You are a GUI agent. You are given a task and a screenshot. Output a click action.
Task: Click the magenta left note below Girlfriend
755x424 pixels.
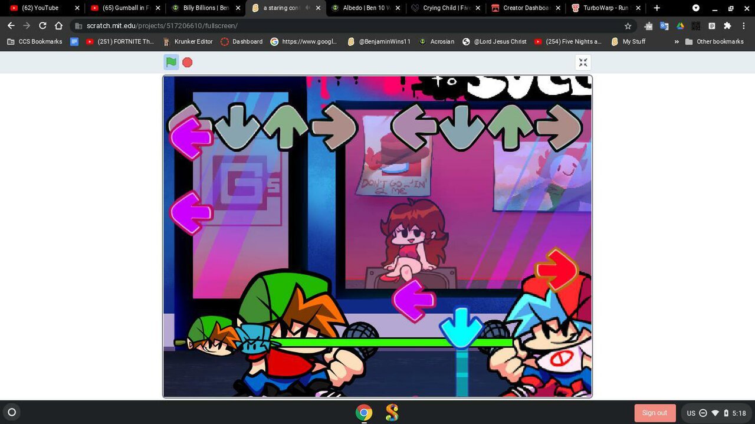[414, 301]
